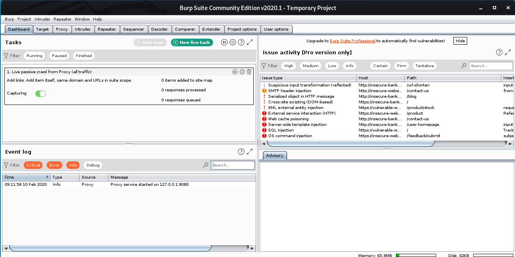Click the Event log search magnifier icon
This screenshot has width=515, height=257.
pos(206,165)
